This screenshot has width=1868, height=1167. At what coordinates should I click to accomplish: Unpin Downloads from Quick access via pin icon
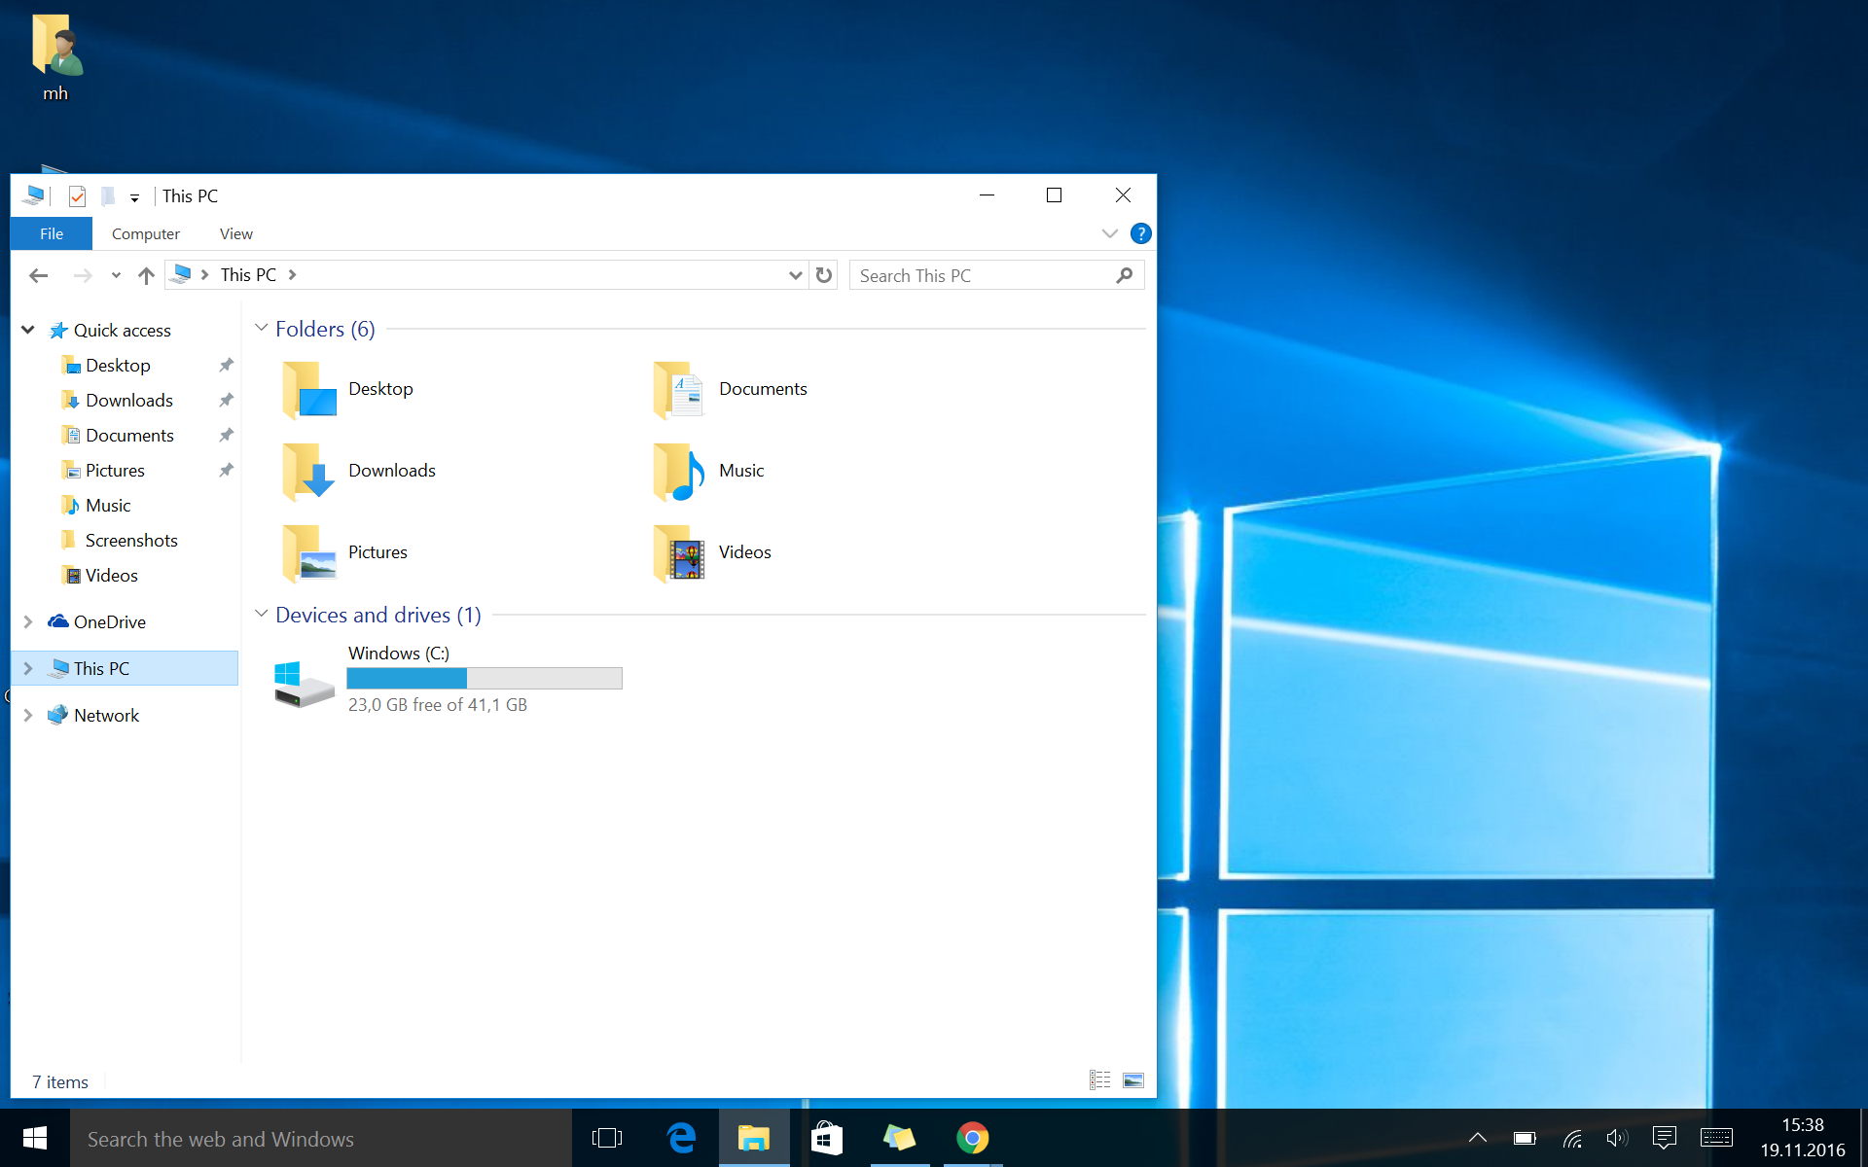pyautogui.click(x=226, y=400)
